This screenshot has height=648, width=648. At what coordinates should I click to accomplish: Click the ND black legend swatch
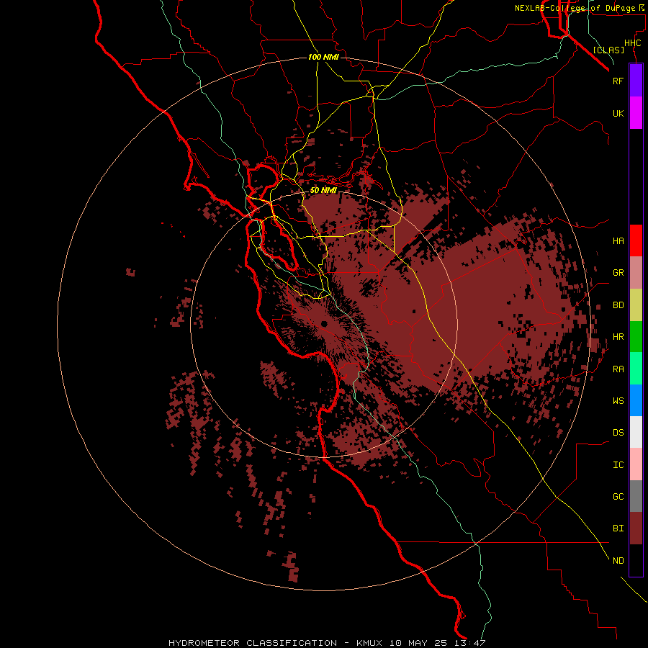pyautogui.click(x=636, y=560)
